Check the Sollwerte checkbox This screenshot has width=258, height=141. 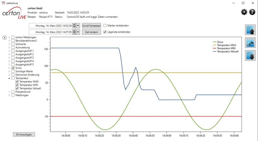pyautogui.click(x=13, y=44)
